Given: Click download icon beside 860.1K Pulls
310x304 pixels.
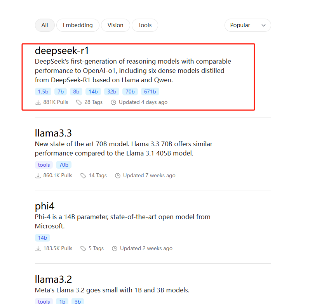Looking at the screenshot, I should [x=38, y=176].
